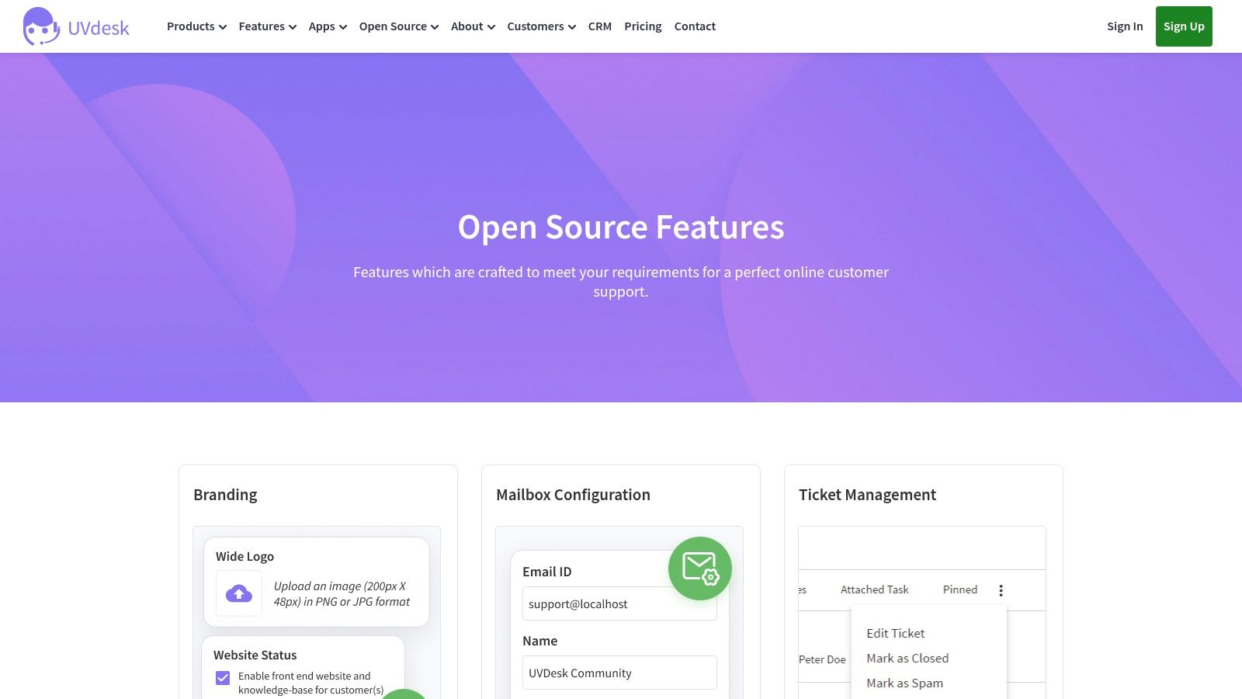Click the upload image instruction text
Image resolution: width=1242 pixels, height=699 pixels.
click(342, 594)
